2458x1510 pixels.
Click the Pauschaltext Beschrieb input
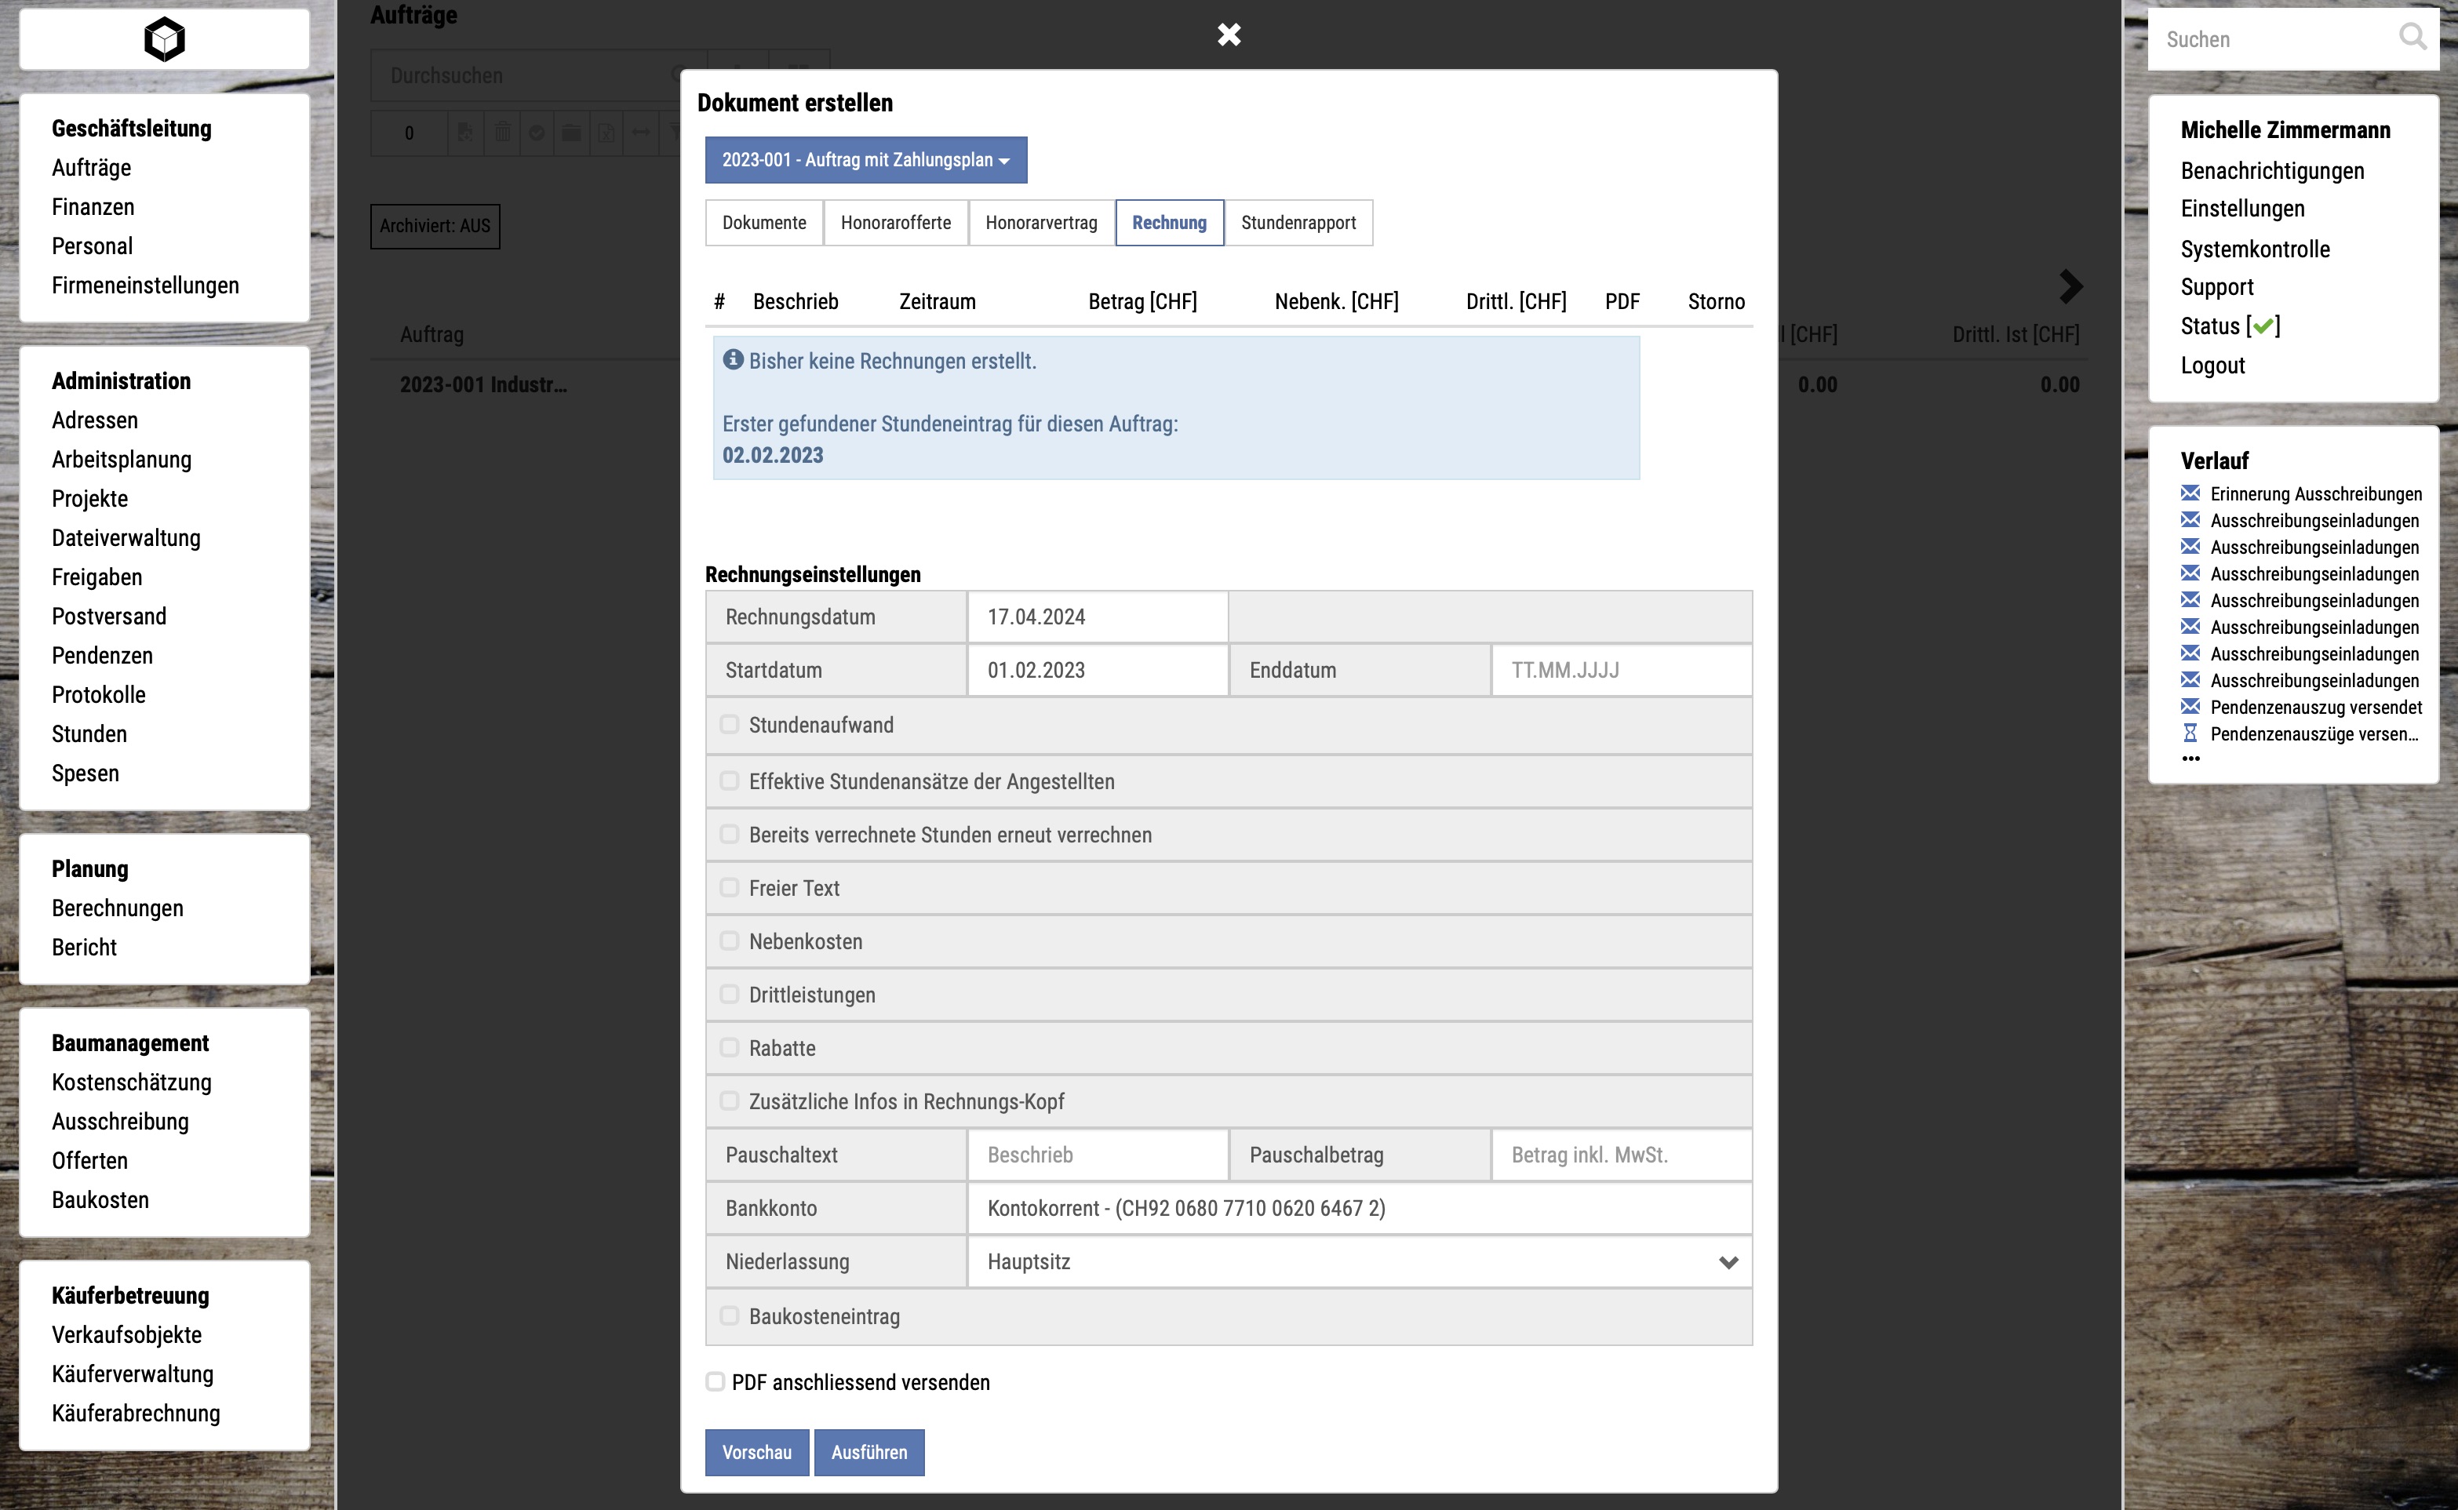(x=1097, y=1155)
